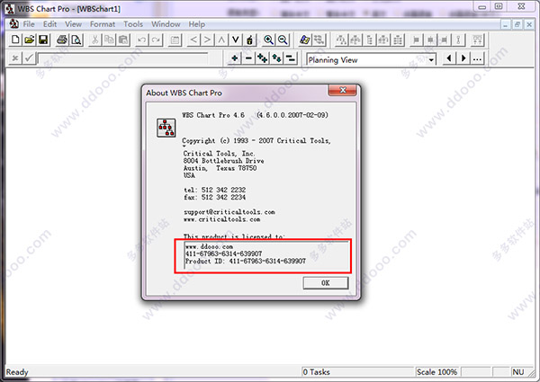Click the left-align boxes icon
The image size is (540, 382).
[417, 40]
